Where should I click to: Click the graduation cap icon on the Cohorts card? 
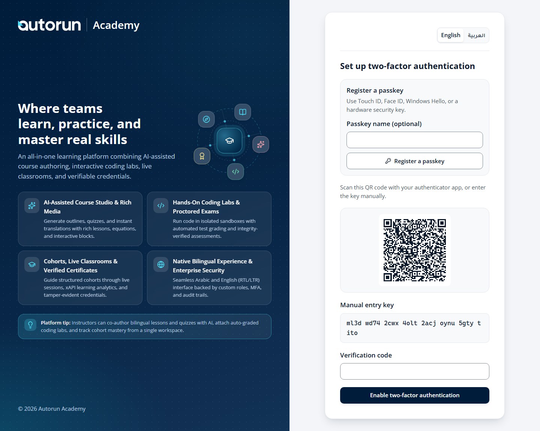[32, 264]
